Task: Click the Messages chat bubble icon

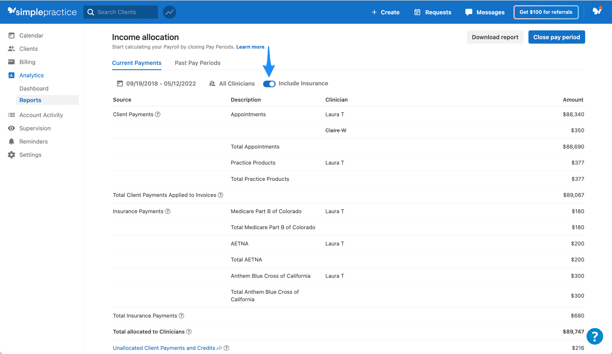Action: [469, 12]
